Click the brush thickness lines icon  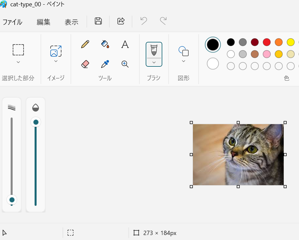pos(12,108)
